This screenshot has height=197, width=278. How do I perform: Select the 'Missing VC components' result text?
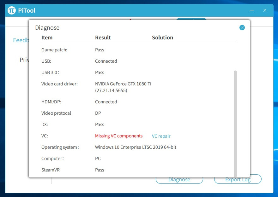pos(119,136)
